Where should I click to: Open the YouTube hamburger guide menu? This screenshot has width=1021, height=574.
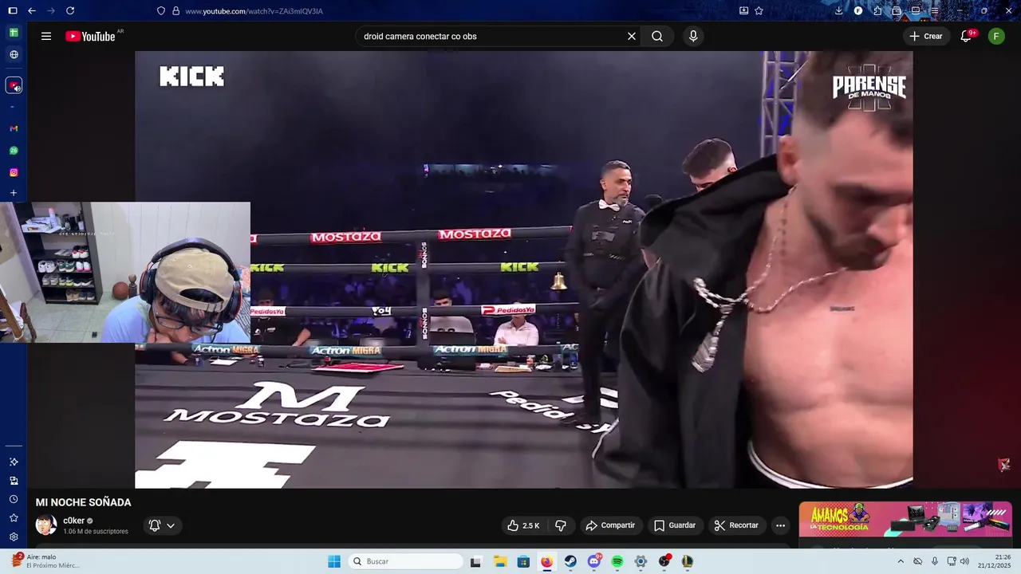pos(46,36)
